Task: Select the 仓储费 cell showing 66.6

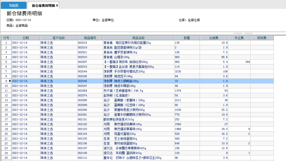Action: [214, 57]
